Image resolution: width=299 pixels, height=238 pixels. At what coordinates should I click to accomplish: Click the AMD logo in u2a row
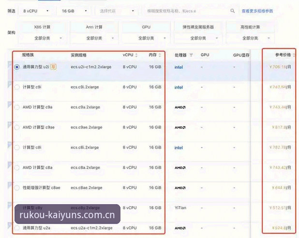(x=180, y=228)
